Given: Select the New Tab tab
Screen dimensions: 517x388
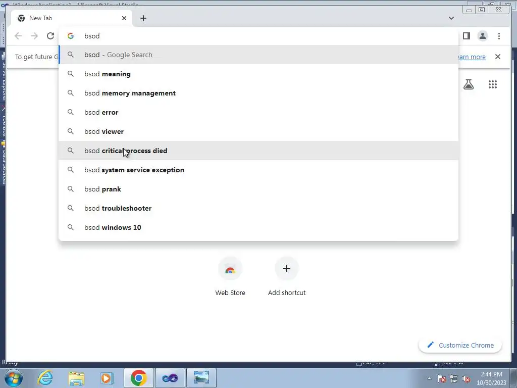Looking at the screenshot, I should (x=72, y=18).
